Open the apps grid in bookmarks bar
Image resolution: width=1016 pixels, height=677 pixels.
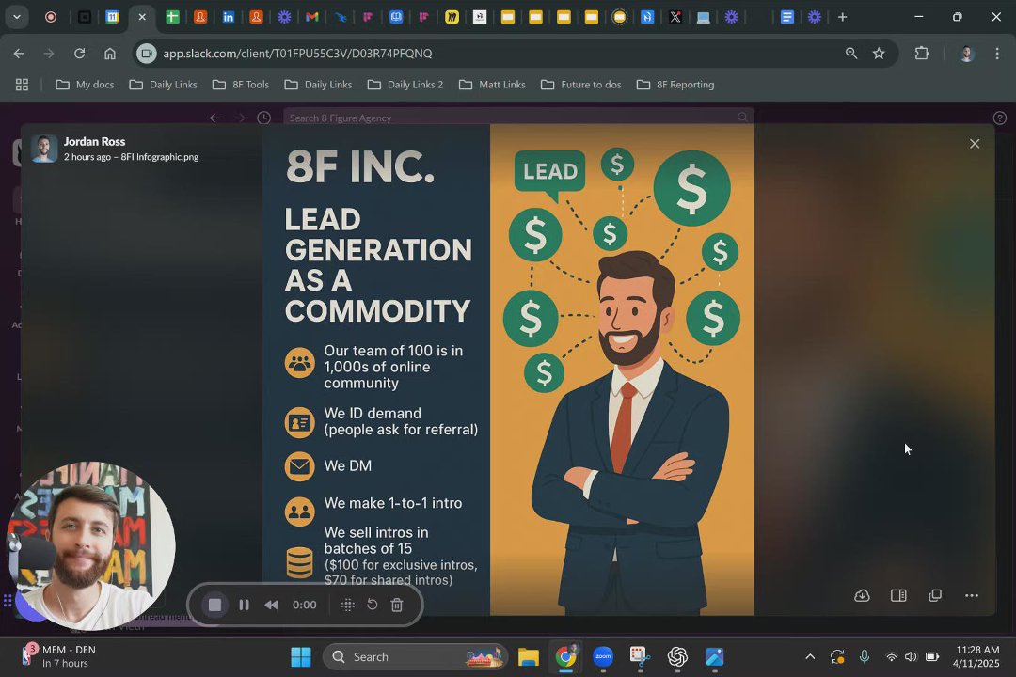coord(22,85)
